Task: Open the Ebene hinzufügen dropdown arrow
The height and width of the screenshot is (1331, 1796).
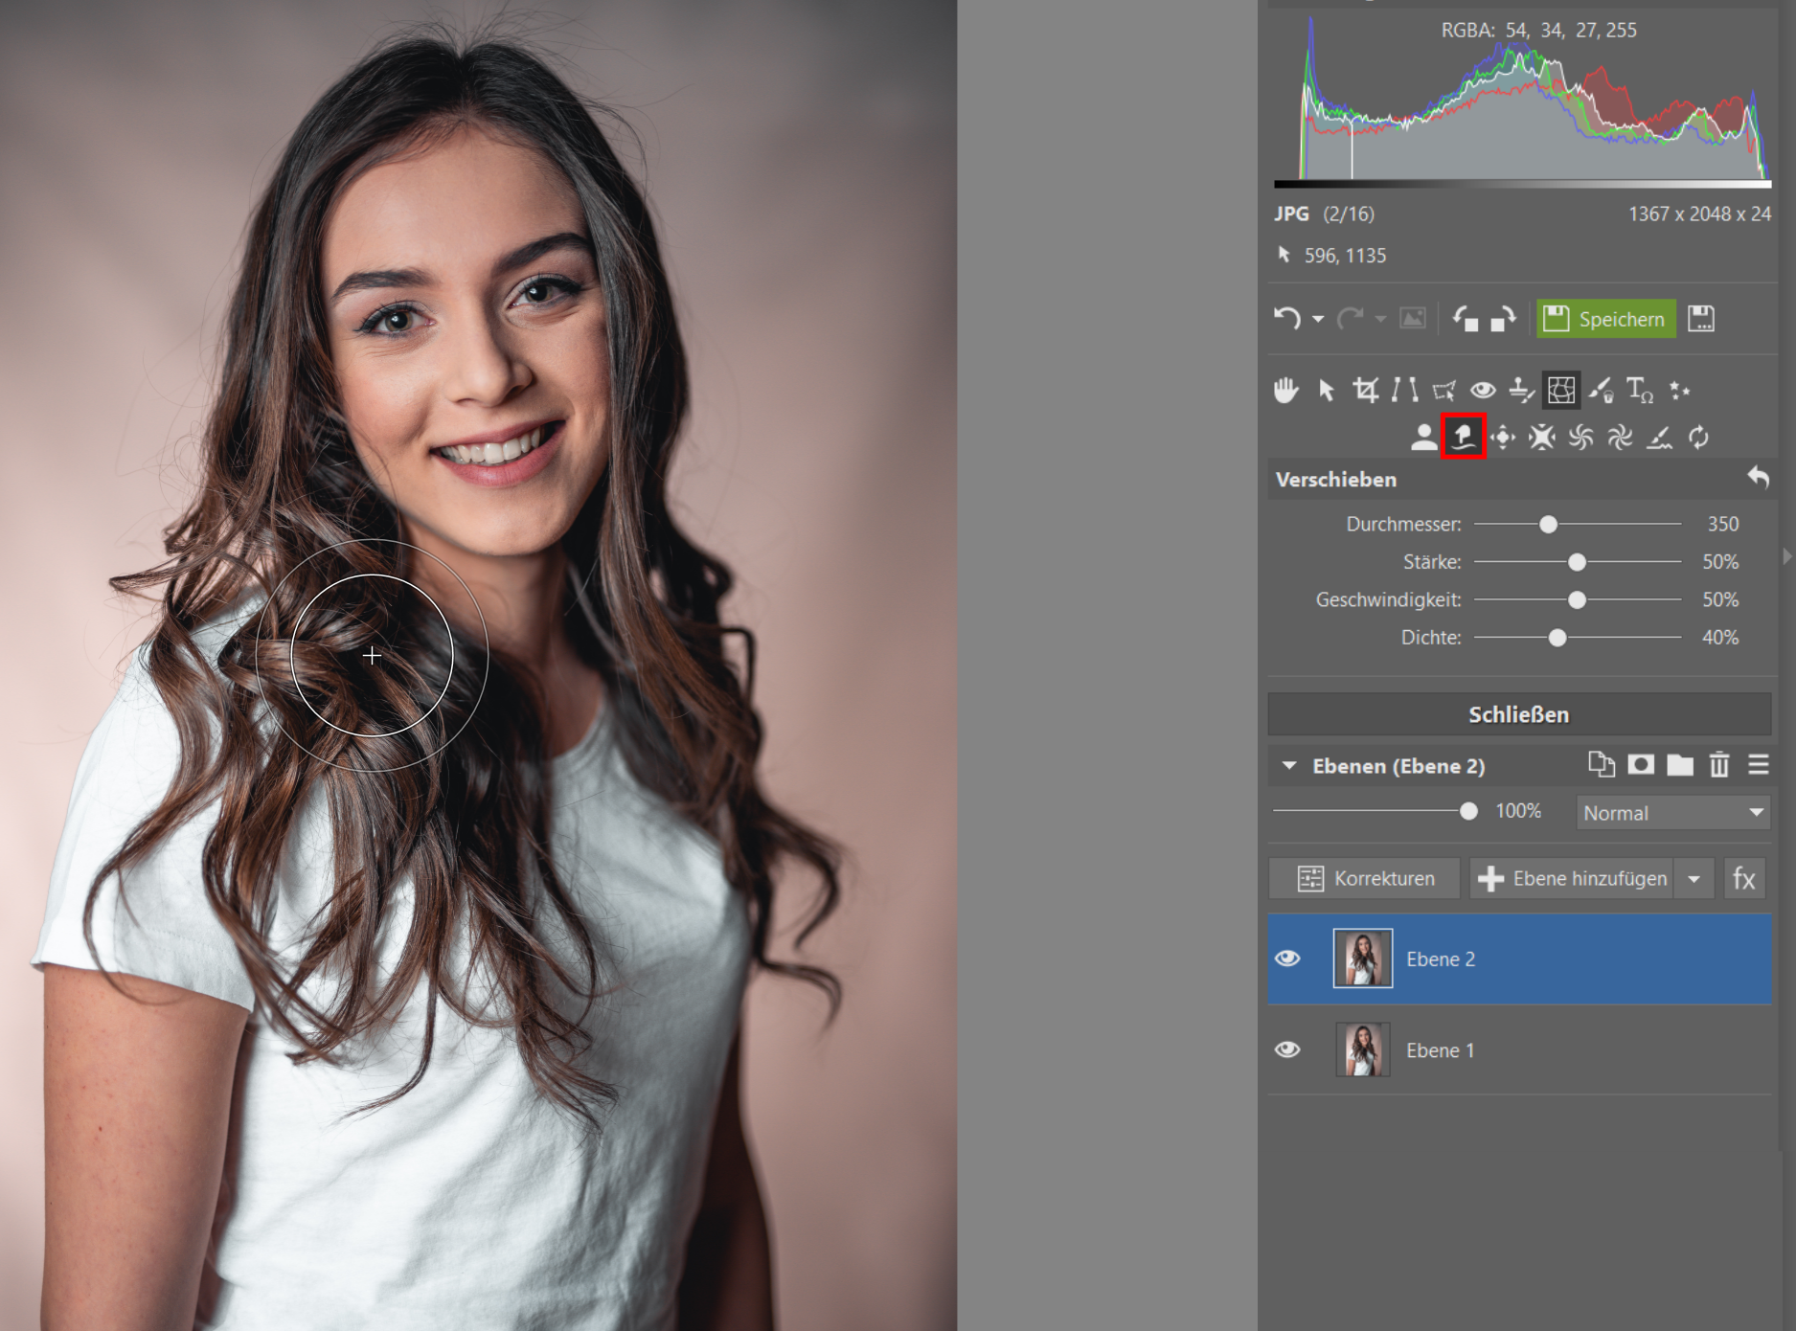Action: coord(1694,879)
